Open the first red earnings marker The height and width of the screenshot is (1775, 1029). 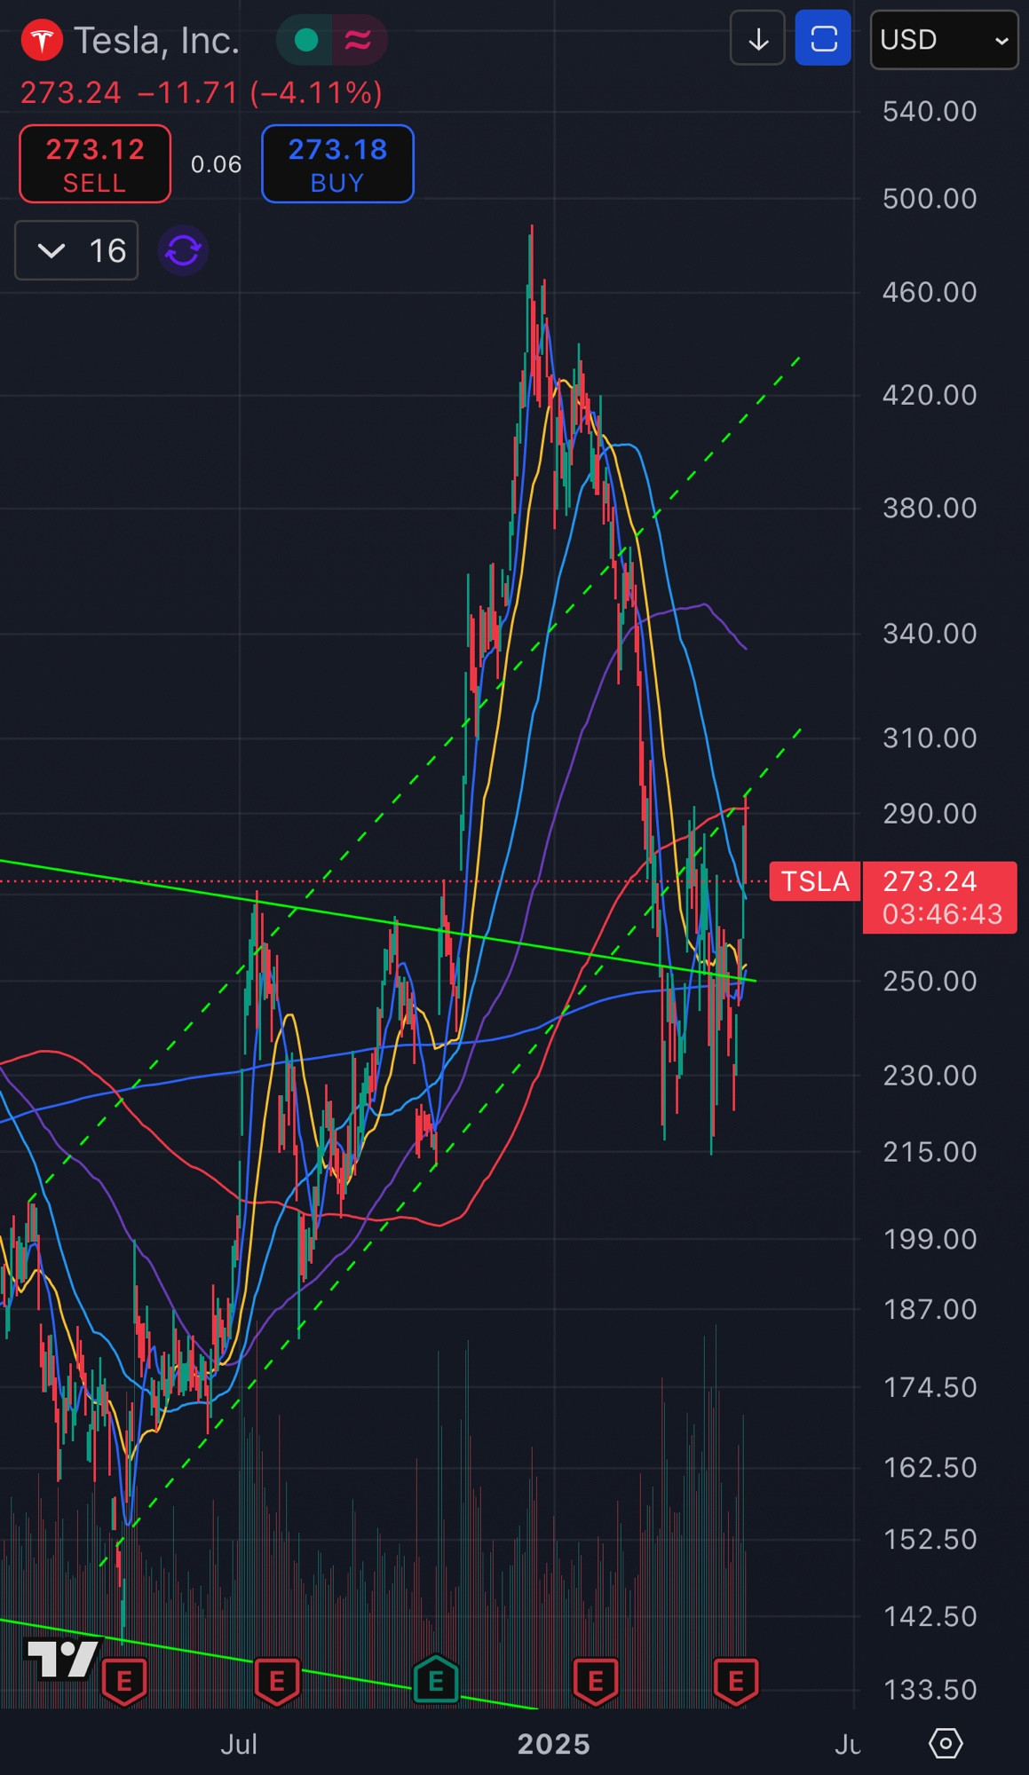(124, 1681)
